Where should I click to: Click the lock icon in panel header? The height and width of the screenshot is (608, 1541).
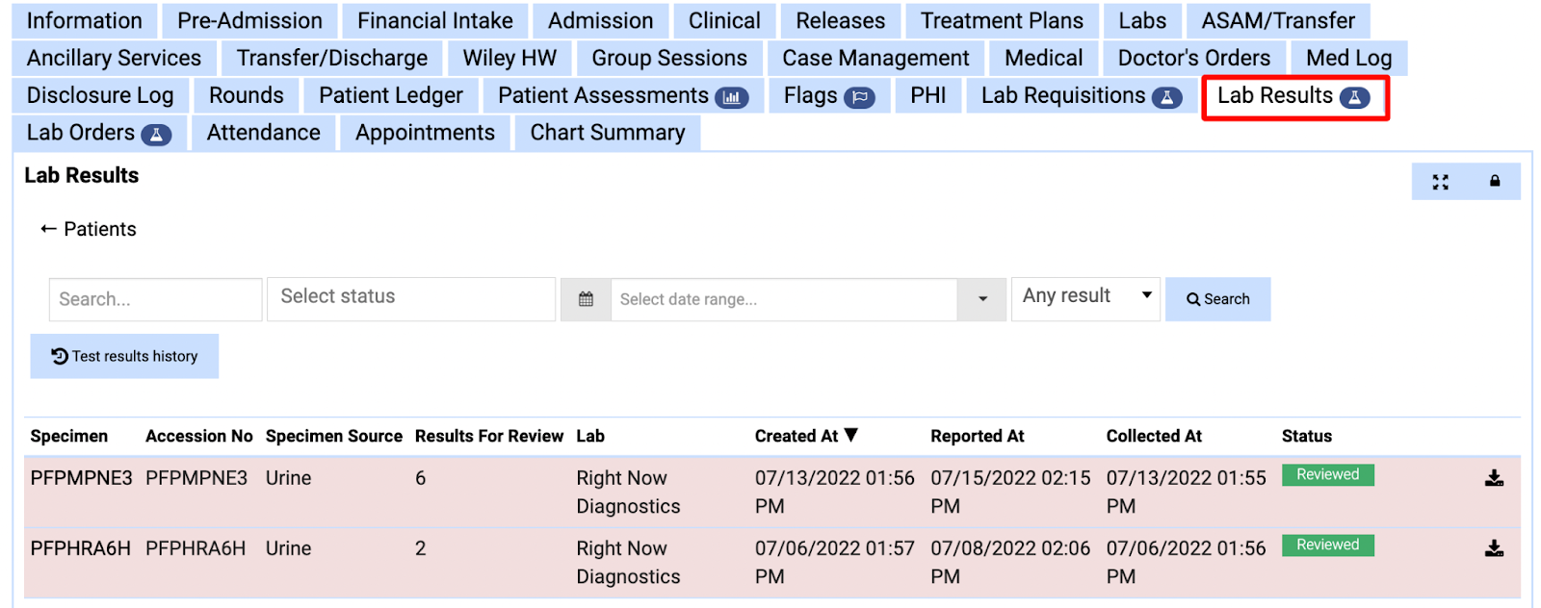click(1495, 181)
